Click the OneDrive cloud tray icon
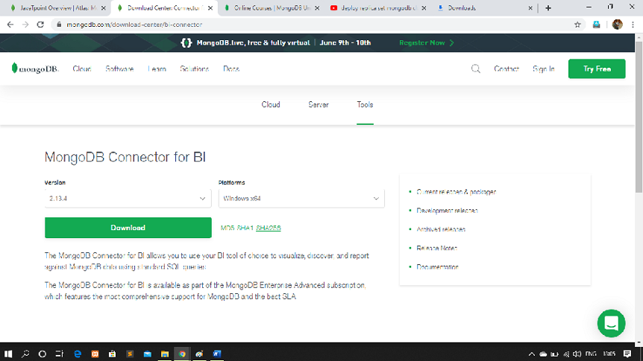The image size is (643, 361). tap(543, 354)
